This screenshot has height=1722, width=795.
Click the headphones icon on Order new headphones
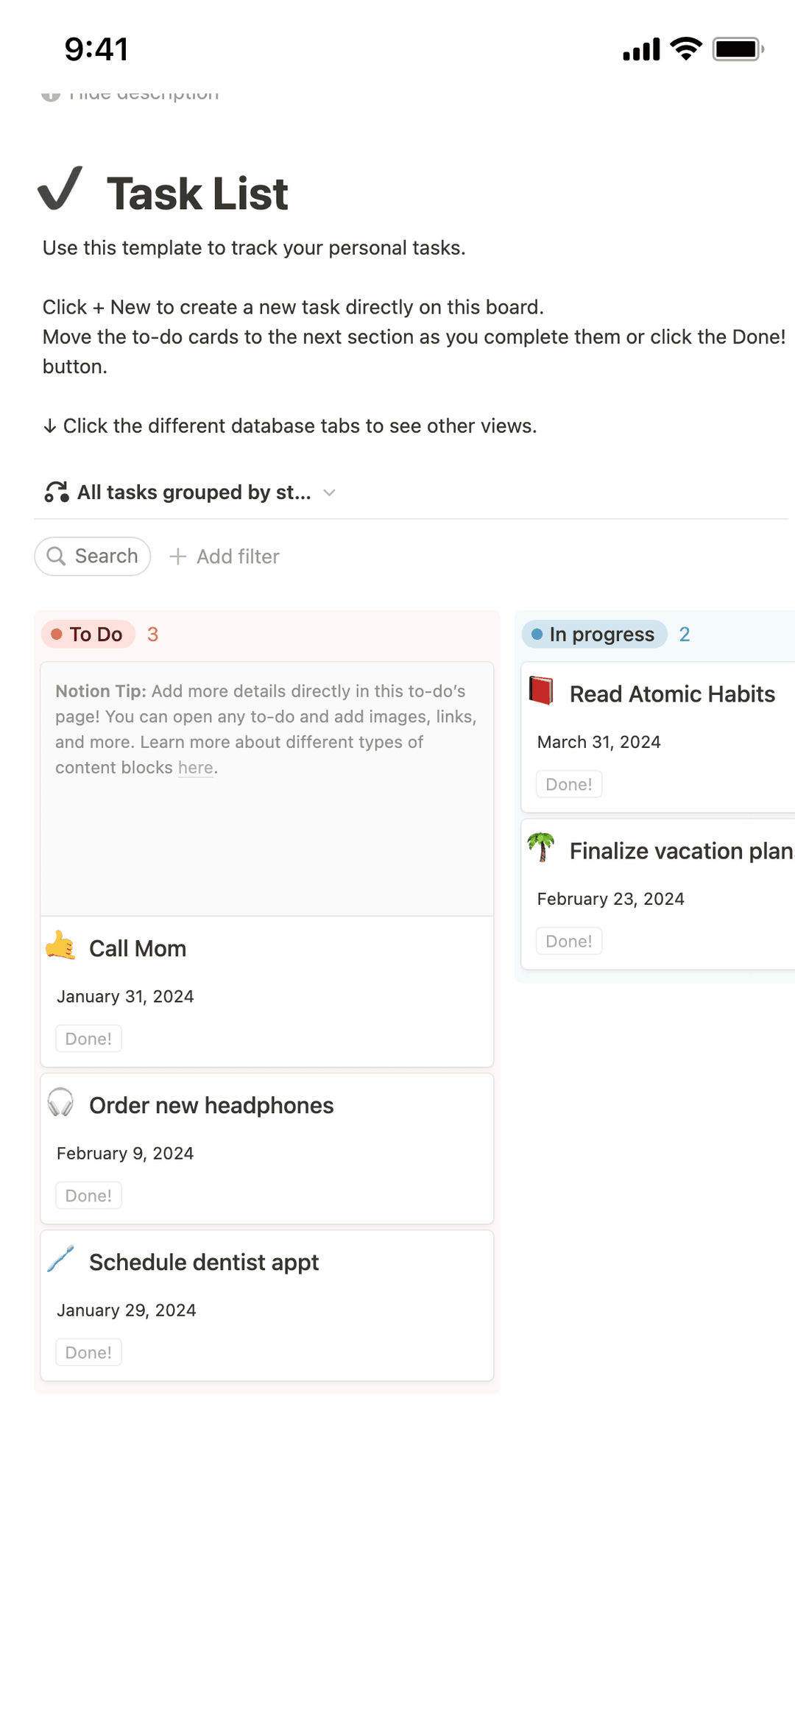[x=62, y=1103]
